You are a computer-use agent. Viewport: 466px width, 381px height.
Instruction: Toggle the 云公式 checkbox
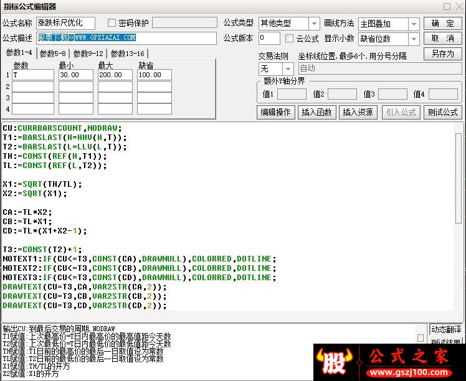coord(289,39)
